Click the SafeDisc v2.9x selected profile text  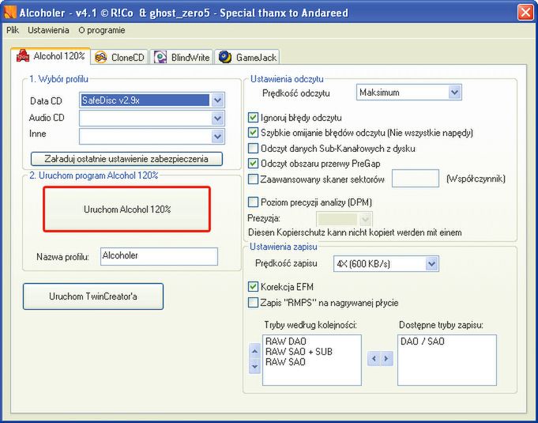tap(111, 100)
